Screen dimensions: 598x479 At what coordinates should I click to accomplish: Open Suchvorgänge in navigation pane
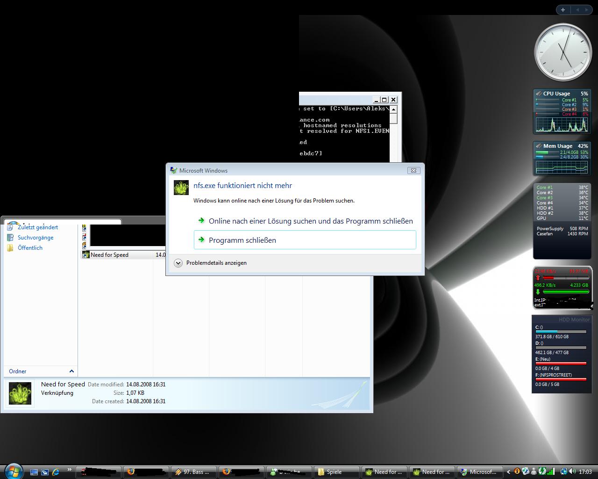pos(35,238)
